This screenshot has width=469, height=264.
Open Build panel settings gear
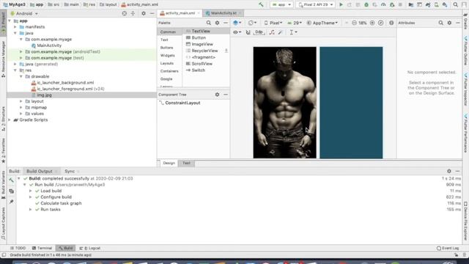(449, 171)
